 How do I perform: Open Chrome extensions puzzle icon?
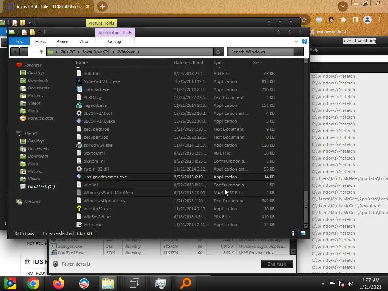click(343, 20)
